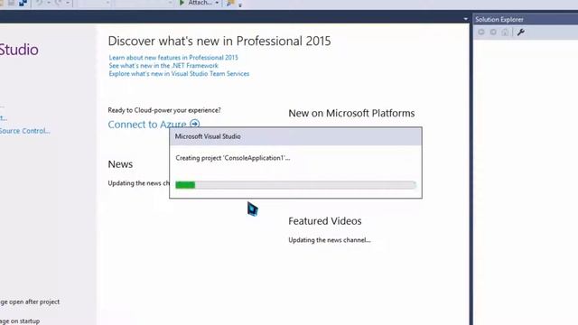Screen dimensions: 578x325
Task: Click the Redo toolbar icon
Action: click(x=58, y=3)
